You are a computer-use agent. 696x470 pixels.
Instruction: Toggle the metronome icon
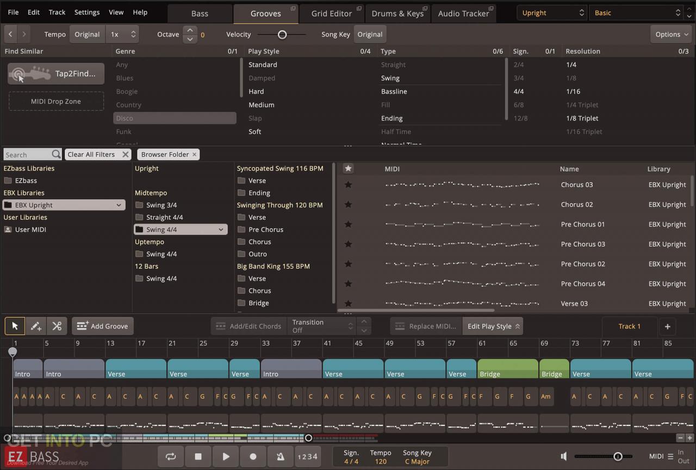point(281,456)
